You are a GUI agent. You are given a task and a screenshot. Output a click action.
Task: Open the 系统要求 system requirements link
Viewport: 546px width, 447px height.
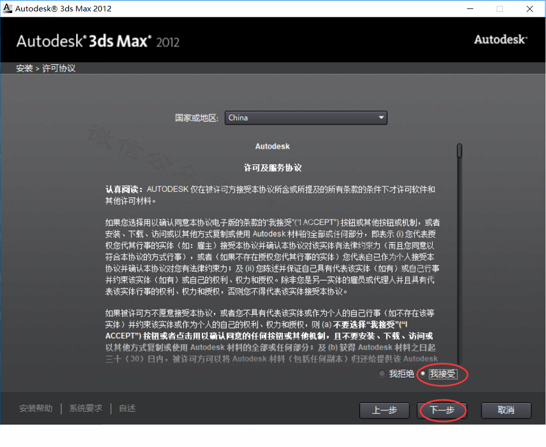pos(85,408)
